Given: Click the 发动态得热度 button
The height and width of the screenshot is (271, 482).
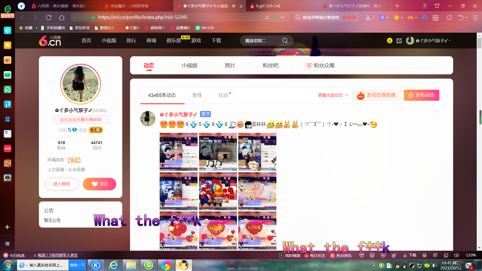Looking at the screenshot, I should pos(376,95).
